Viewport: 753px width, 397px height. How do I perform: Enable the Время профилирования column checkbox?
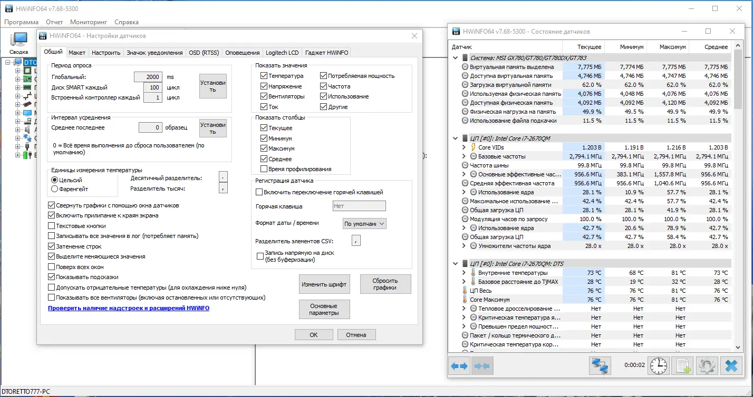click(264, 169)
